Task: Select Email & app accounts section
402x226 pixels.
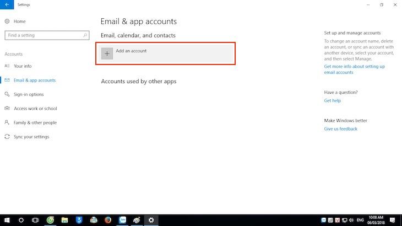Action: (x=35, y=80)
